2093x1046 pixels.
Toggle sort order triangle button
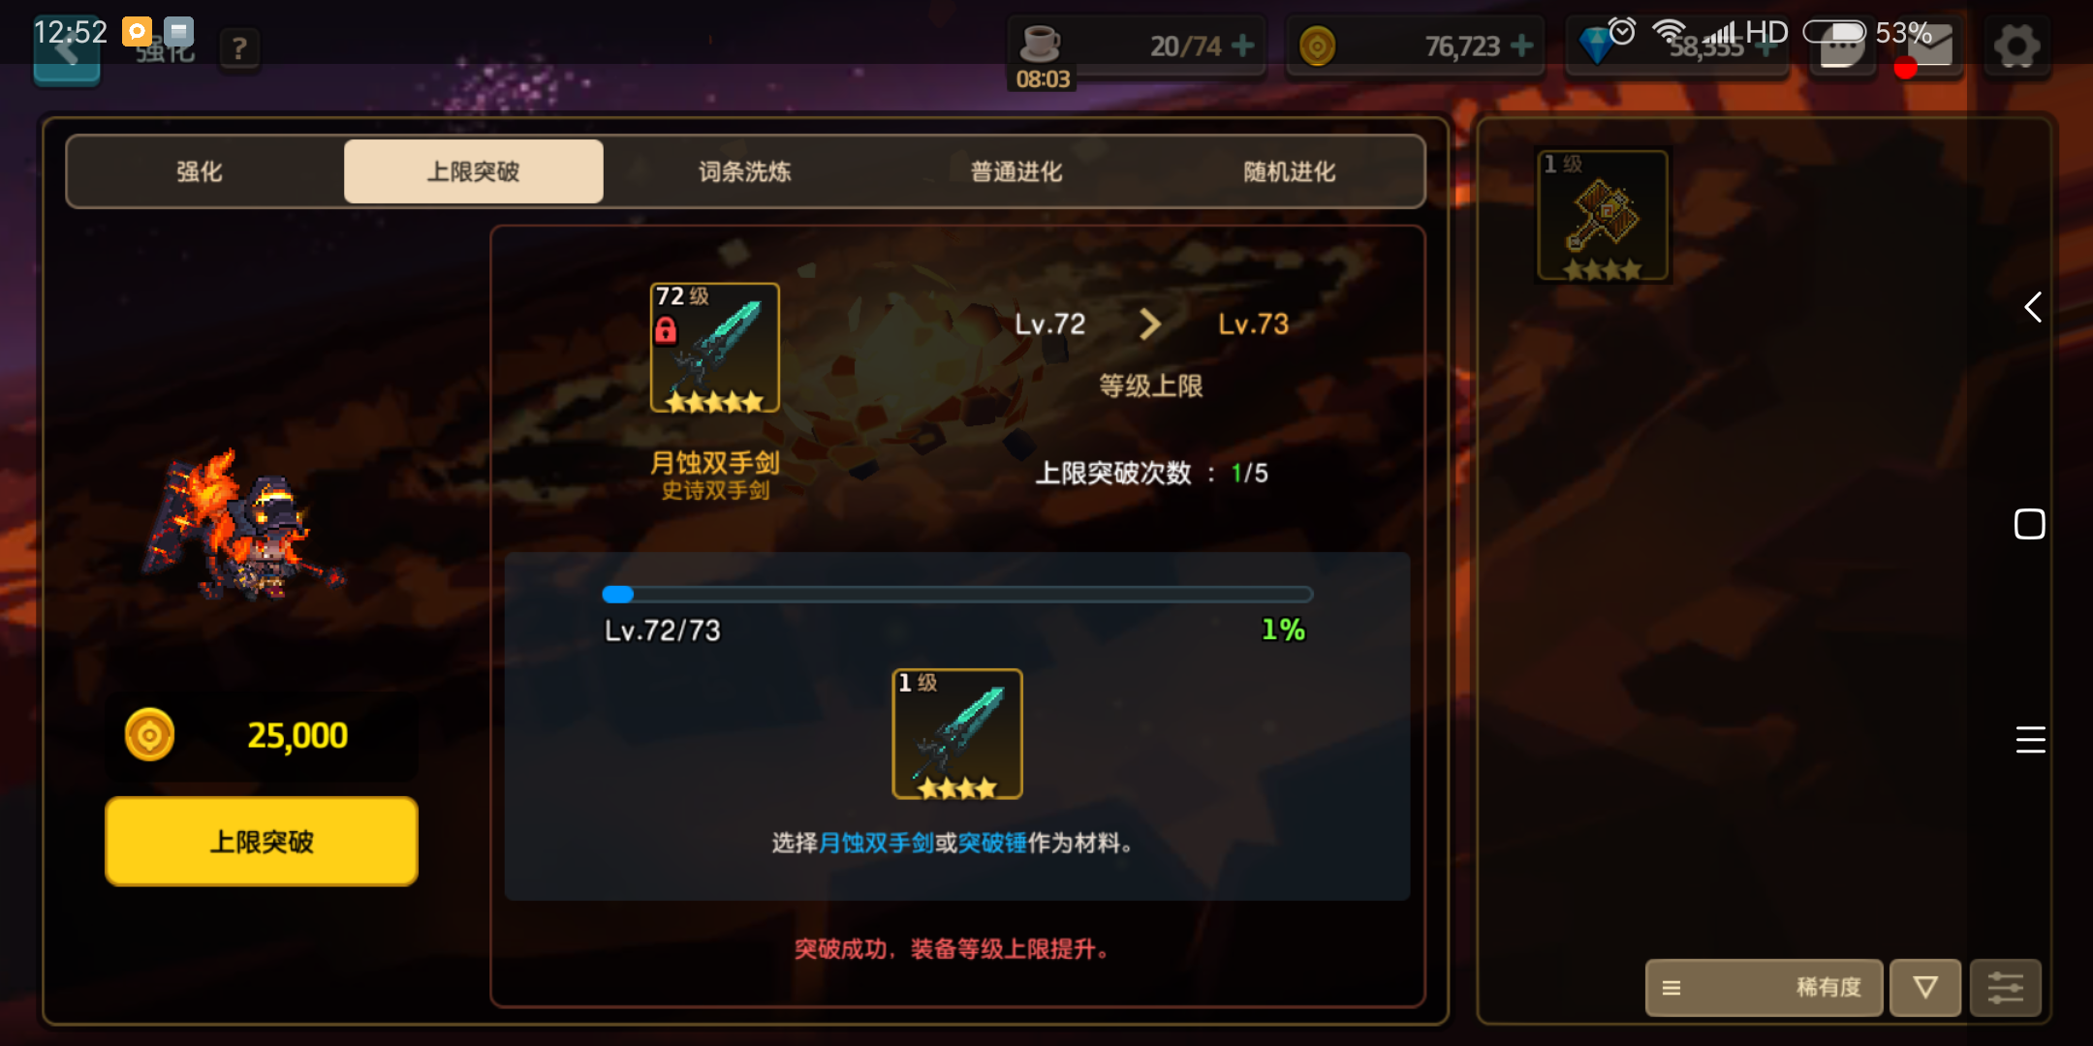[1925, 988]
